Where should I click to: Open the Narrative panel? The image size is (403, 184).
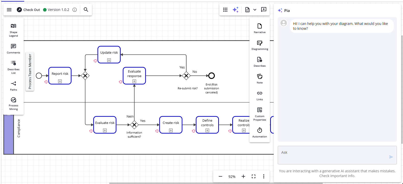[x=259, y=28]
